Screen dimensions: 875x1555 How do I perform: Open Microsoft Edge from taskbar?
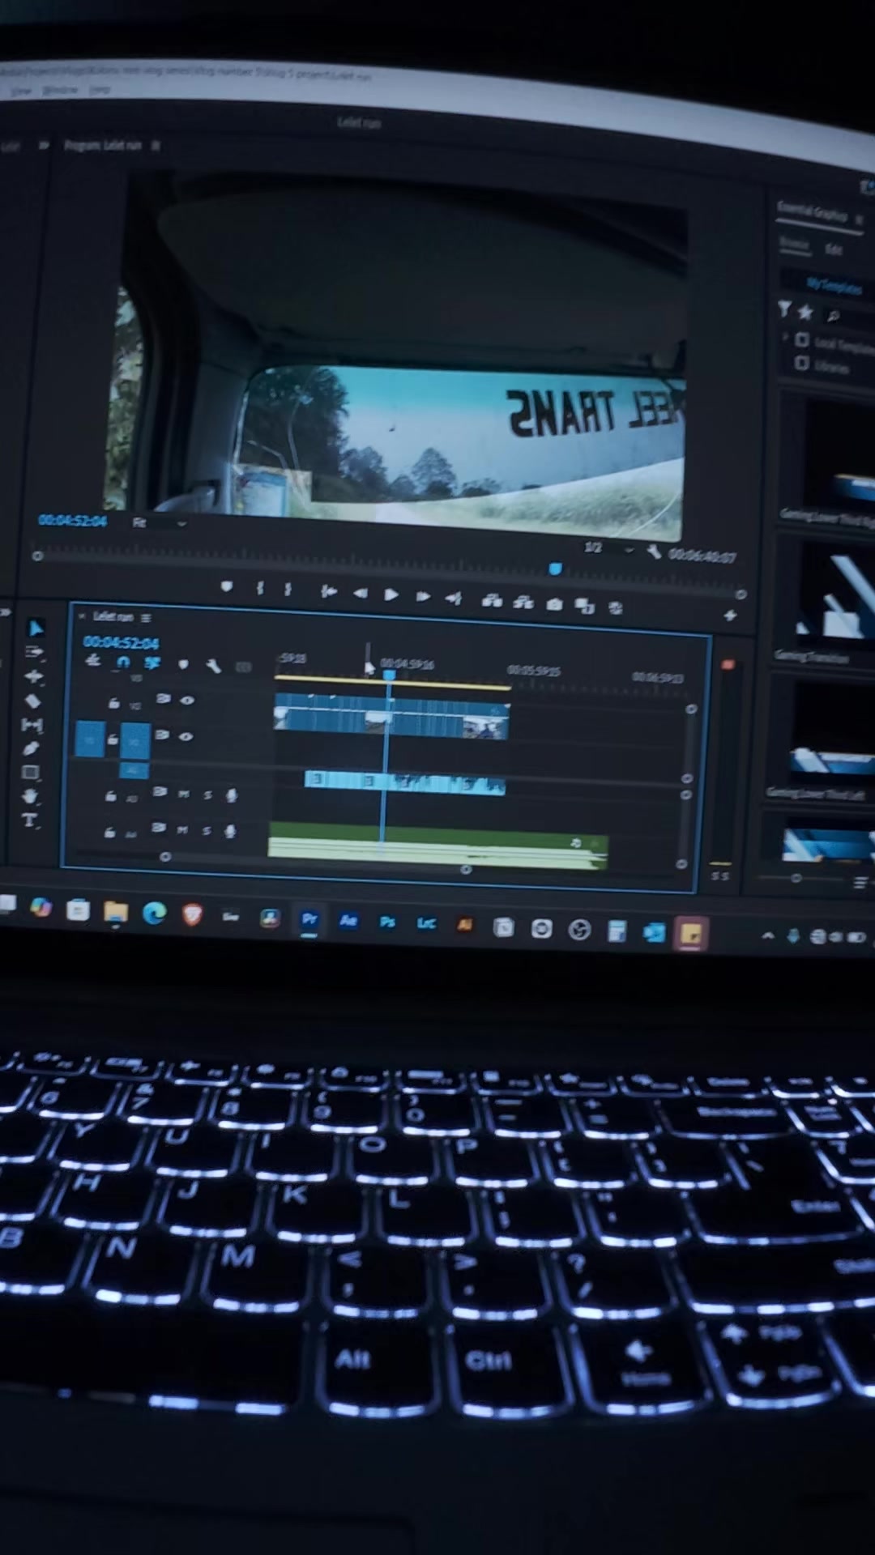click(154, 914)
